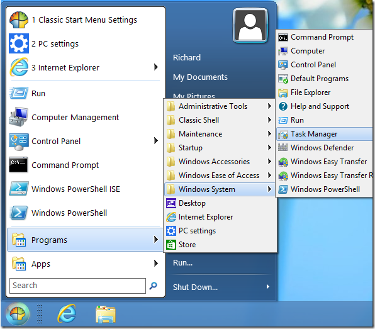
Task: Open the Richard user folder link
Action: (x=187, y=58)
